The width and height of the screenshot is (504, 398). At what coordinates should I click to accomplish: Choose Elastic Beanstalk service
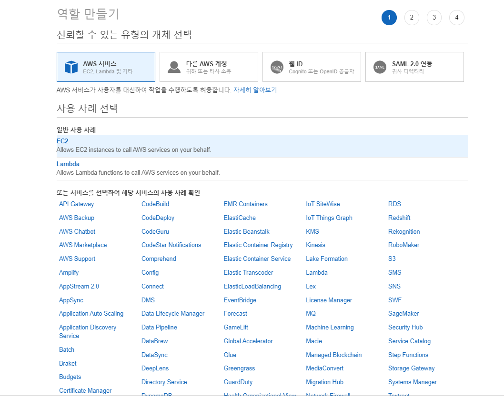(x=247, y=231)
